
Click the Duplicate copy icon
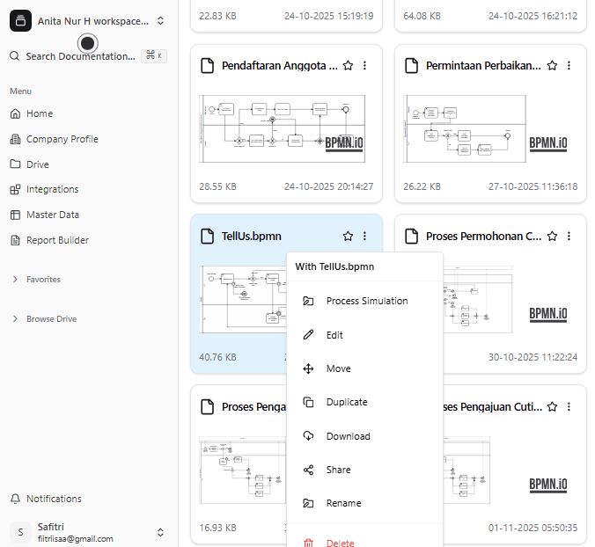pyautogui.click(x=308, y=402)
